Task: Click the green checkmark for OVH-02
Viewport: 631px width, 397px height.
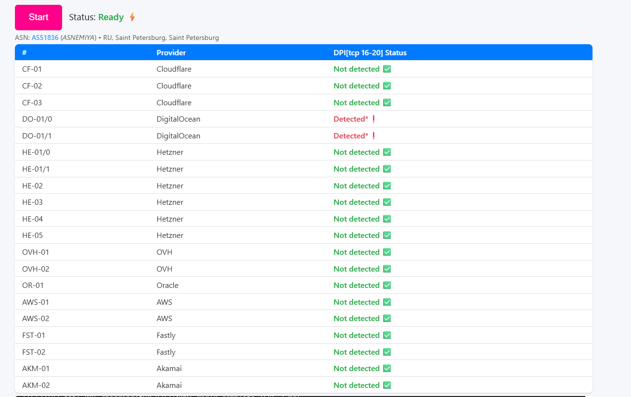Action: (387, 269)
